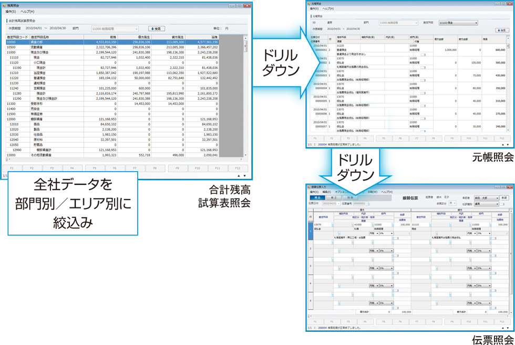Open 印刷(W) menu in transfer slip window
Screen dimensions: 515x345
click(x=373, y=192)
